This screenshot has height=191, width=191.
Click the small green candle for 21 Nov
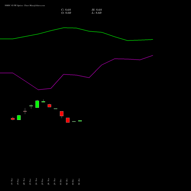[31, 106]
